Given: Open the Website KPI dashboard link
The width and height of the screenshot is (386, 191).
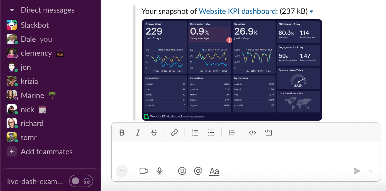Looking at the screenshot, I should click(237, 11).
